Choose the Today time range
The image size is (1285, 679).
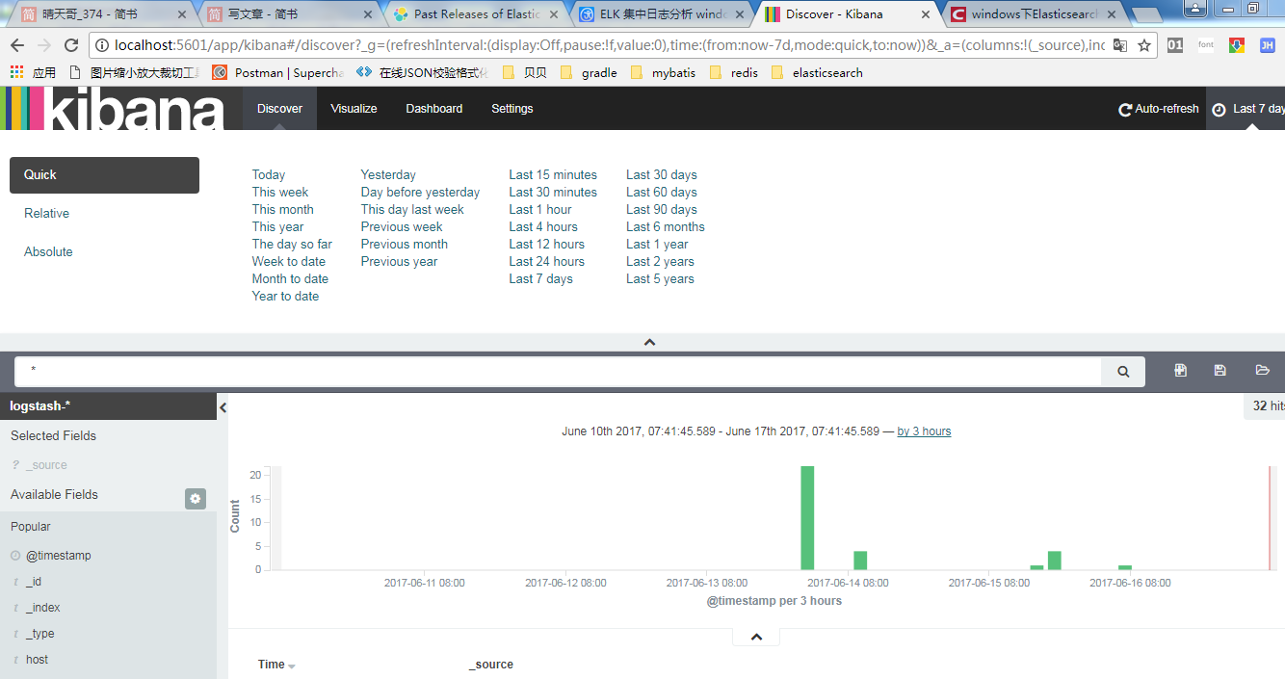(269, 175)
